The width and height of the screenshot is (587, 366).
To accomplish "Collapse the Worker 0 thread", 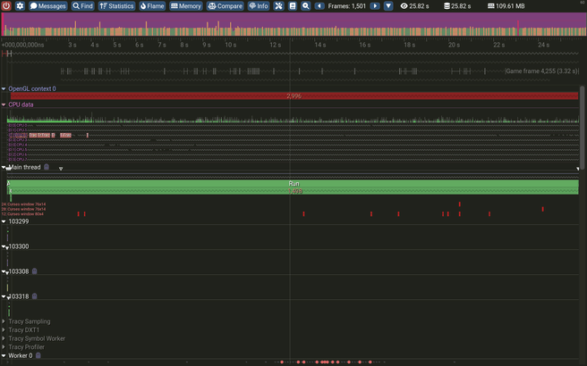I will [x=4, y=355].
